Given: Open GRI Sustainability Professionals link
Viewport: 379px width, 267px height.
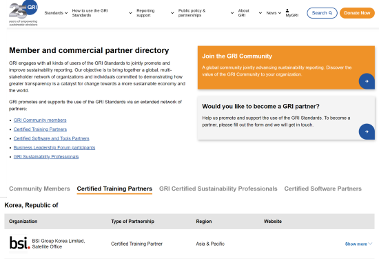Looking at the screenshot, I should coord(46,157).
